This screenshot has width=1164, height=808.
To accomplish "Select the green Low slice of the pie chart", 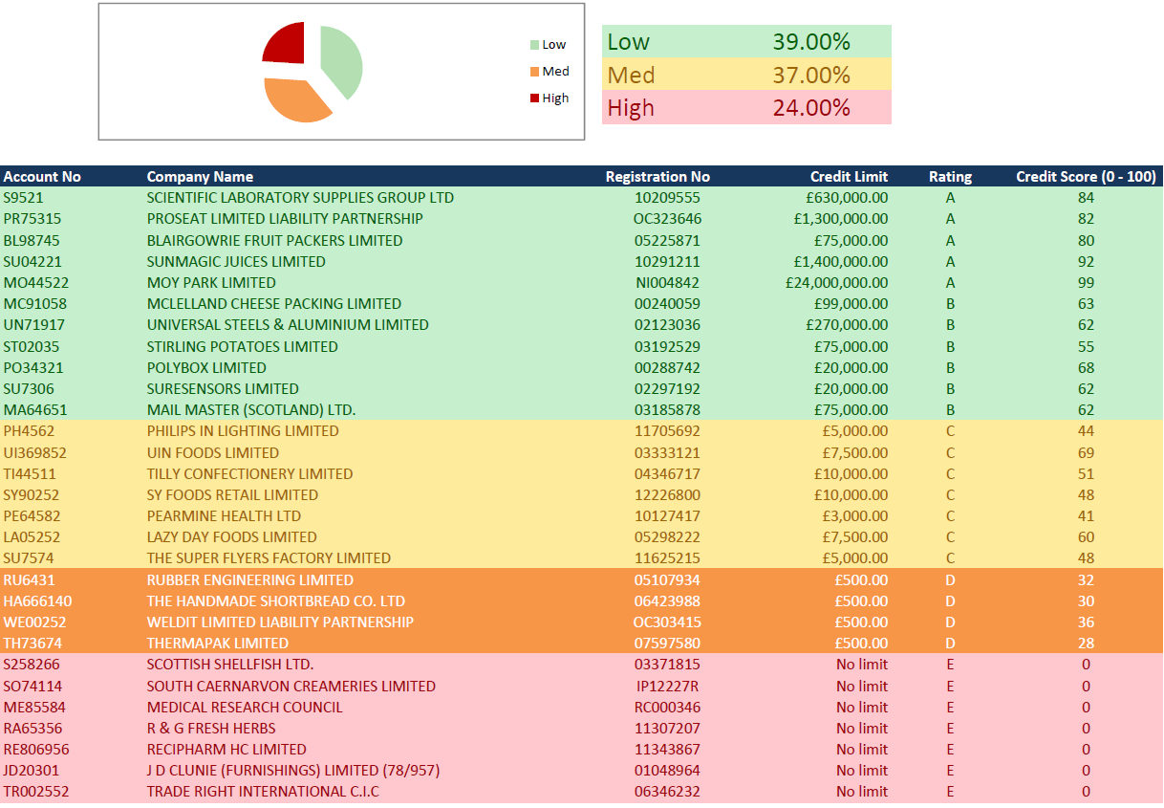I will click(x=342, y=62).
